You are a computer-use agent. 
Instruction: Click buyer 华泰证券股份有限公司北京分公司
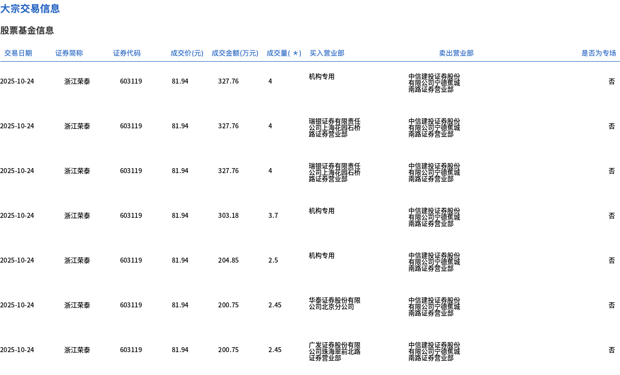(335, 304)
